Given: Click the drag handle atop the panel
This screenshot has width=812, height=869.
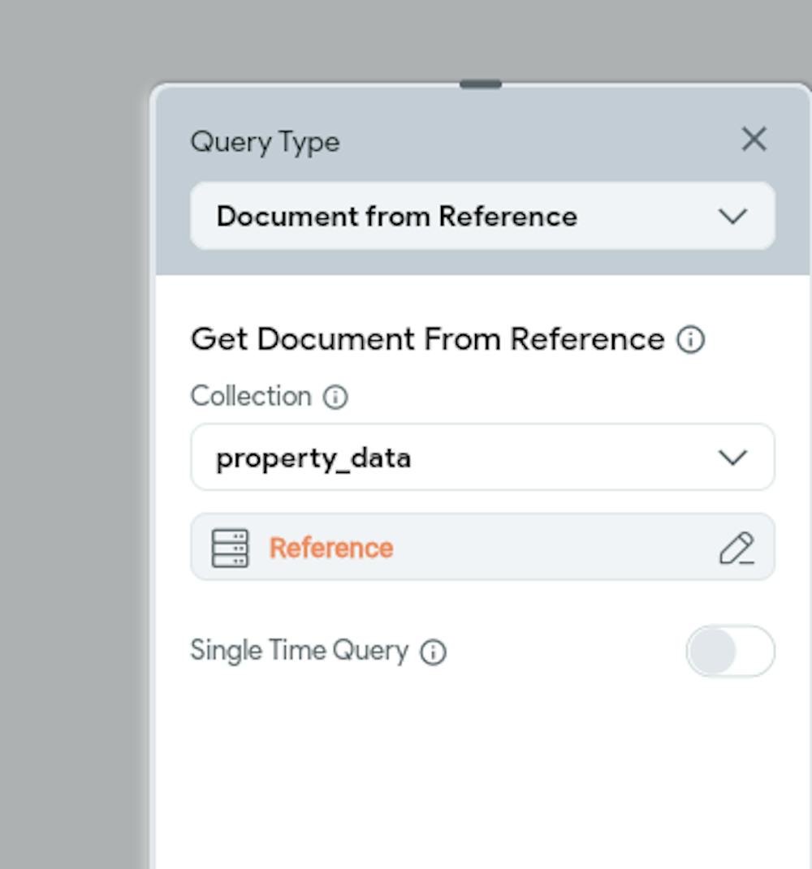Looking at the screenshot, I should point(481,84).
